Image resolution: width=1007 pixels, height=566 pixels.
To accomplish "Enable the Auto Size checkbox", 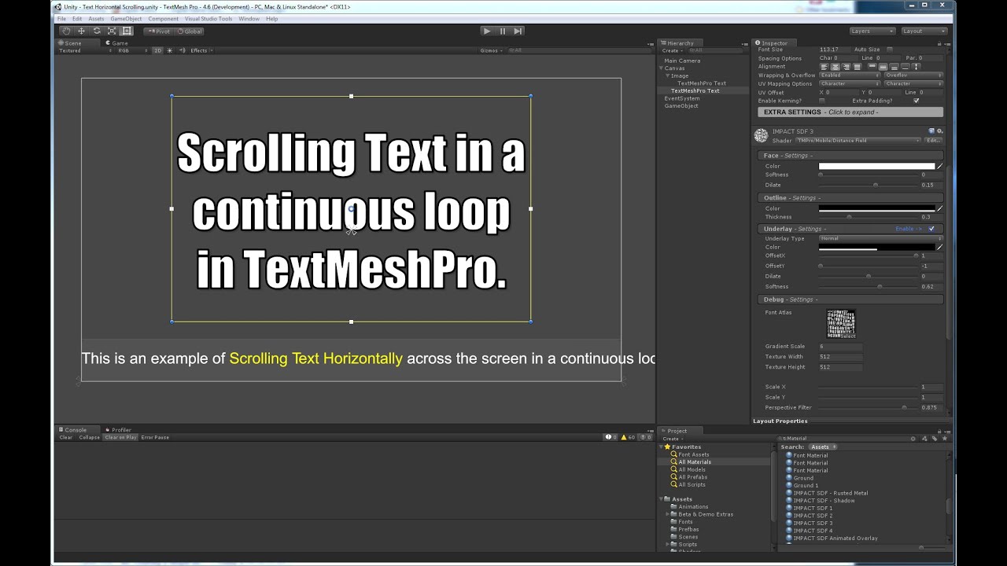I will click(x=890, y=50).
